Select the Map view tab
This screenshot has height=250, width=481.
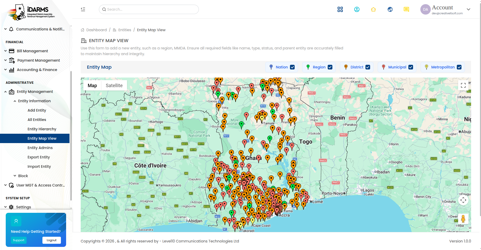tap(92, 85)
